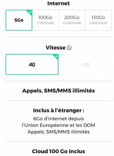This screenshot has height=156, width=114.
Task: Click the Vitesse section heading text
Action: 56,48
